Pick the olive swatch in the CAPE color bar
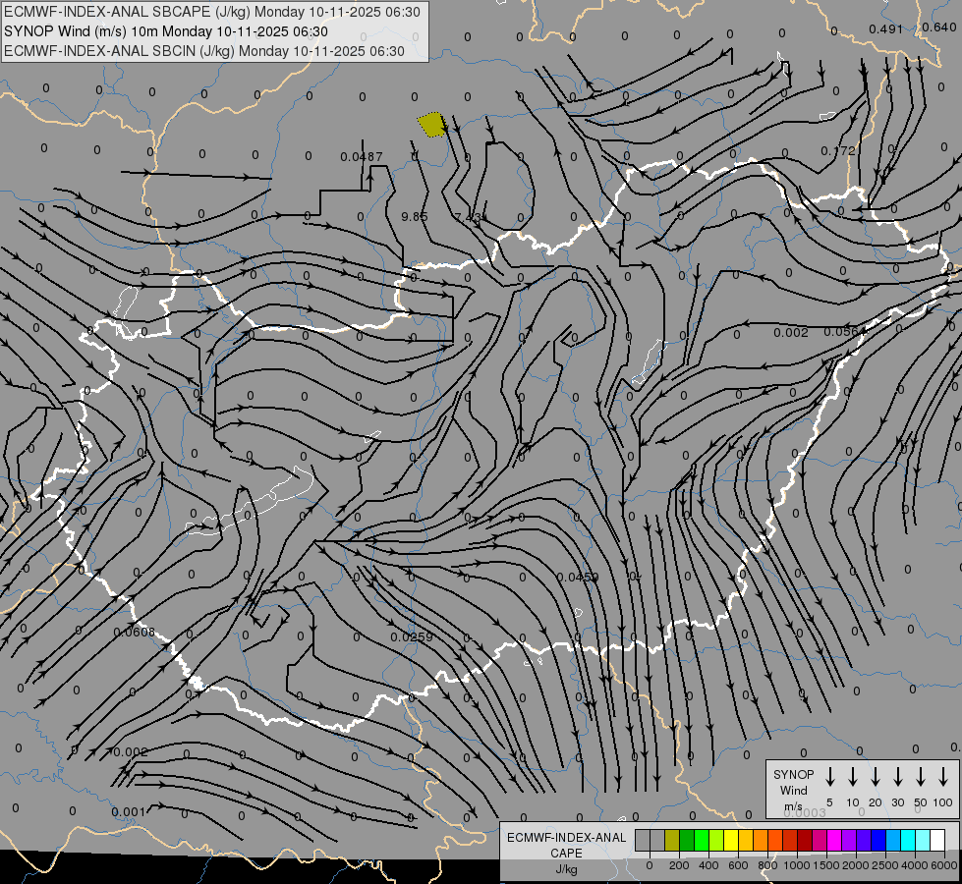This screenshot has width=962, height=884. click(x=672, y=840)
